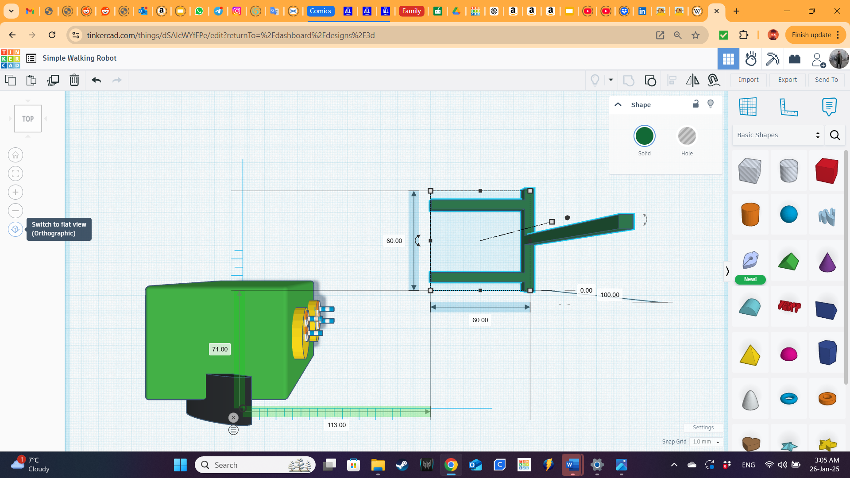Click the green Solid color swatch
The width and height of the screenshot is (850, 478).
645,136
